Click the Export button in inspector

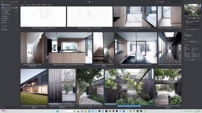click(x=192, y=60)
